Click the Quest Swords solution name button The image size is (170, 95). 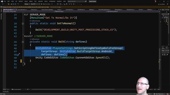pyautogui.click(x=92, y=1)
